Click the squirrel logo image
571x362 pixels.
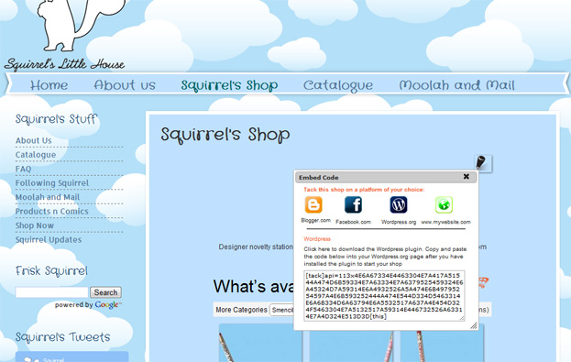click(82, 25)
